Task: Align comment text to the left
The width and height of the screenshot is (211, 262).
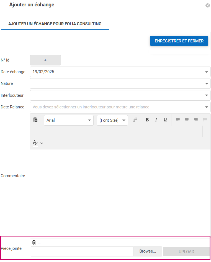Action: click(178, 120)
